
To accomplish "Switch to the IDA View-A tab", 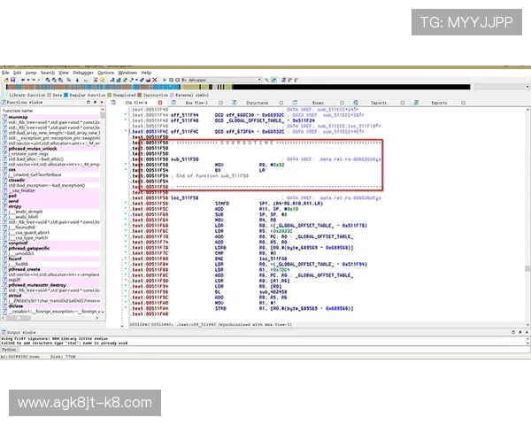I will (x=136, y=103).
